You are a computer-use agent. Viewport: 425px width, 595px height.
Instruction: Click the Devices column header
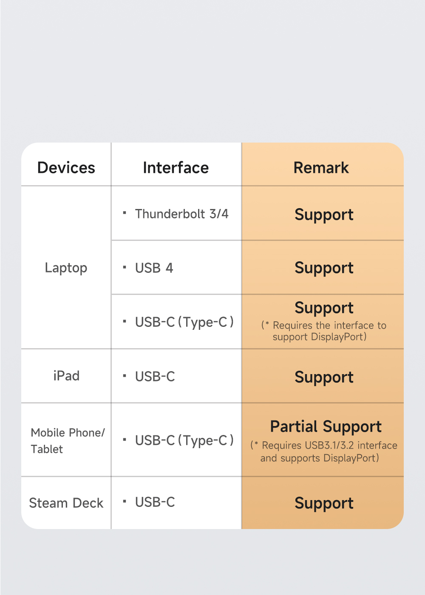[x=66, y=168]
